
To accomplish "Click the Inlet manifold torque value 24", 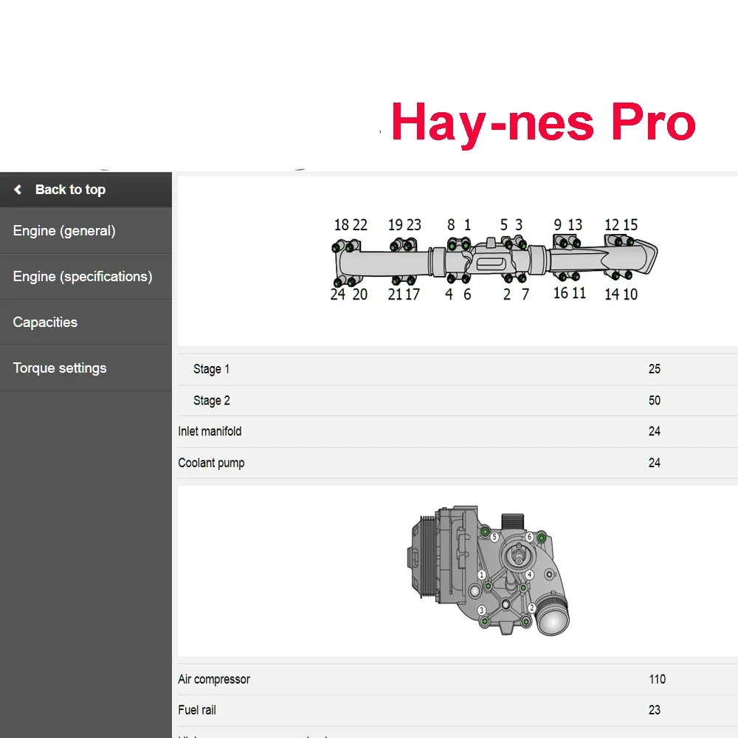I will click(x=654, y=432).
